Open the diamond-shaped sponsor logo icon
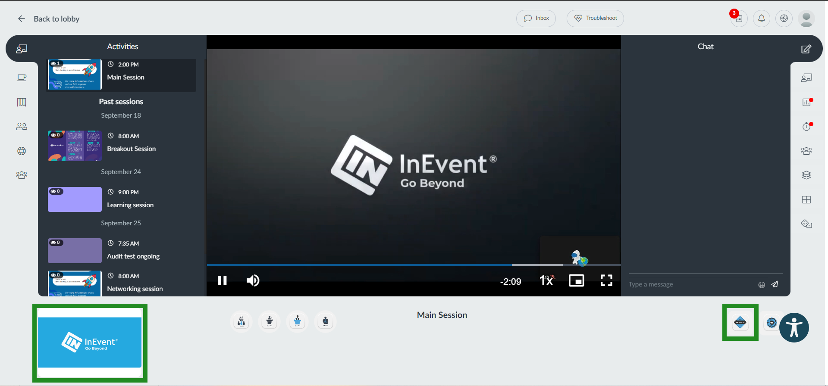 tap(740, 322)
